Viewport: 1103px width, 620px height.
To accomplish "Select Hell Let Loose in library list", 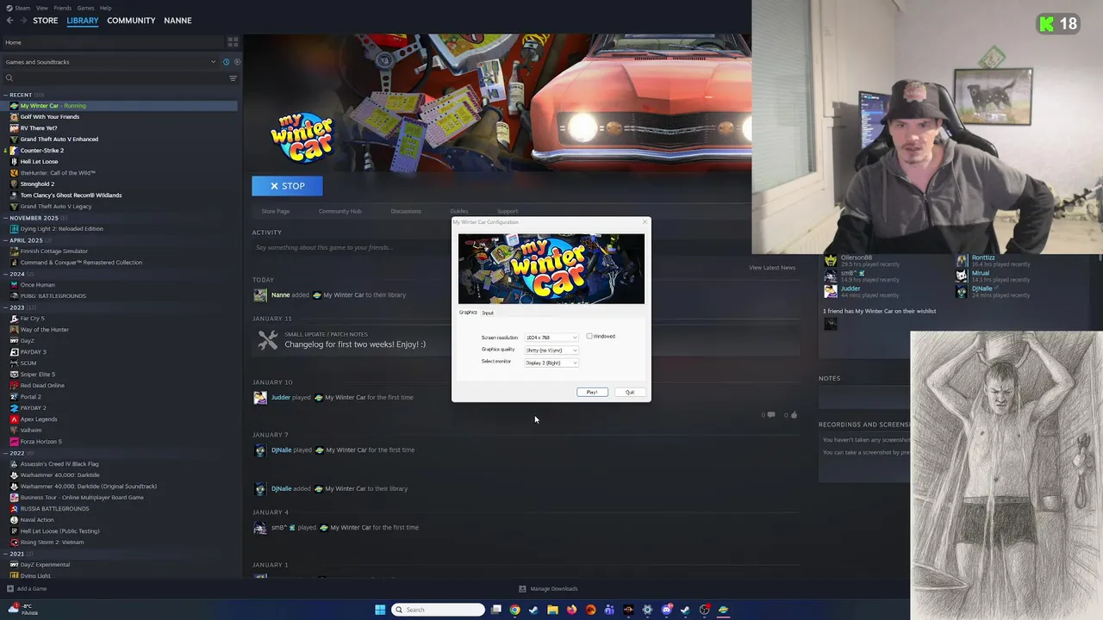I will 39,162.
